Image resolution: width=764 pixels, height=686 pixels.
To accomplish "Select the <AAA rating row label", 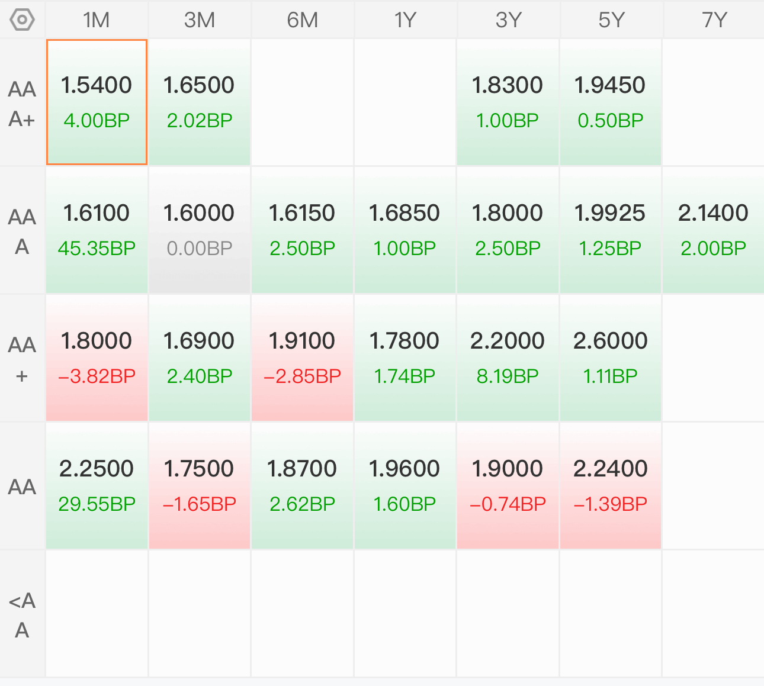I will (22, 614).
